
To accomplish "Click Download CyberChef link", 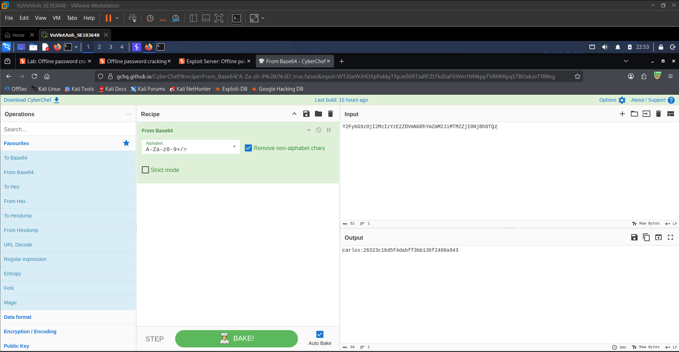I will click(31, 100).
